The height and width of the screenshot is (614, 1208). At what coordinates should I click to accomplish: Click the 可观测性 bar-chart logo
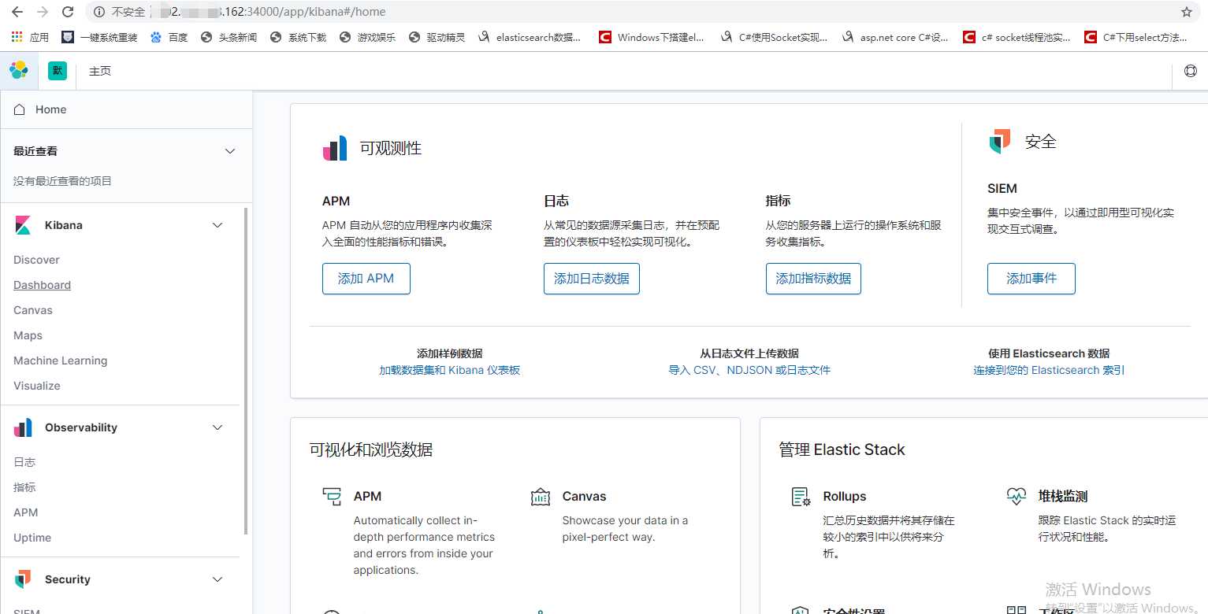click(335, 148)
